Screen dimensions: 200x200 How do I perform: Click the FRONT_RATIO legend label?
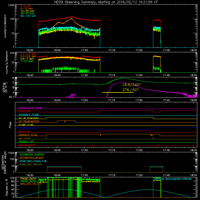click(28, 179)
